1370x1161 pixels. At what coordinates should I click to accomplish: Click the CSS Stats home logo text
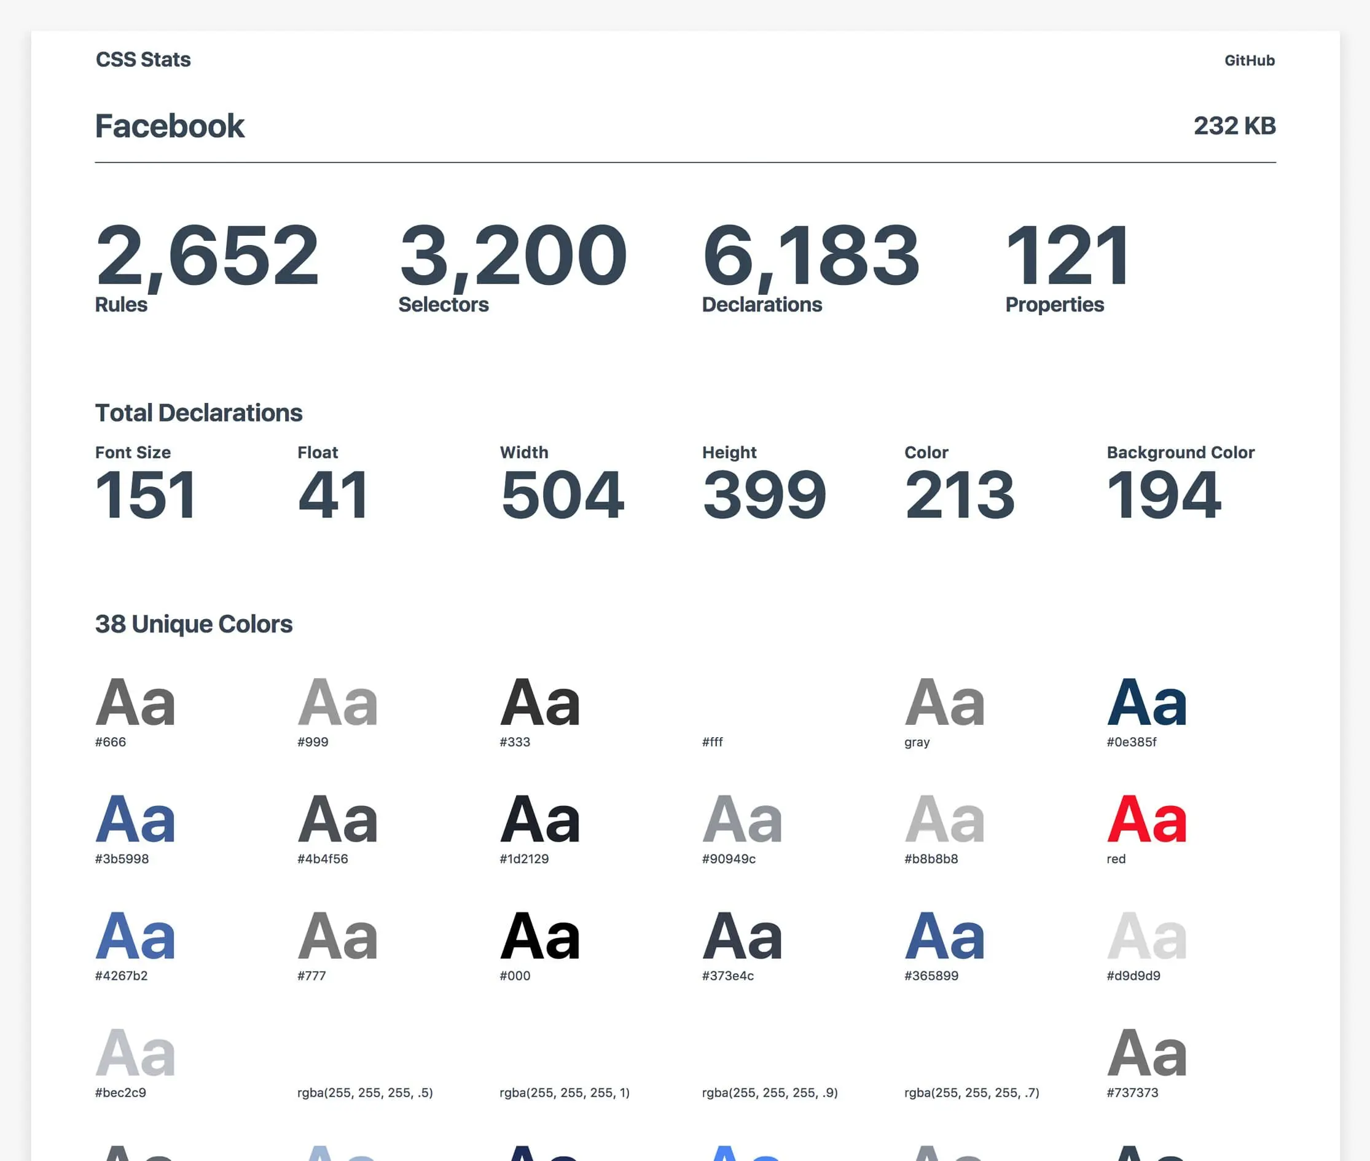[x=143, y=60]
